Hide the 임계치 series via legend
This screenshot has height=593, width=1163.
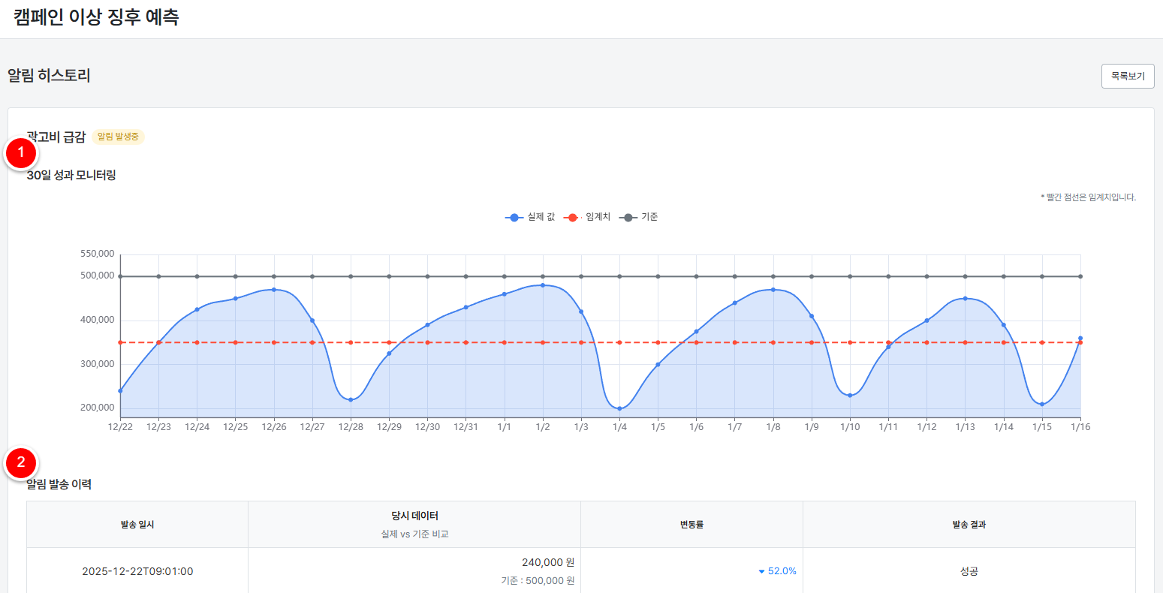(x=587, y=218)
